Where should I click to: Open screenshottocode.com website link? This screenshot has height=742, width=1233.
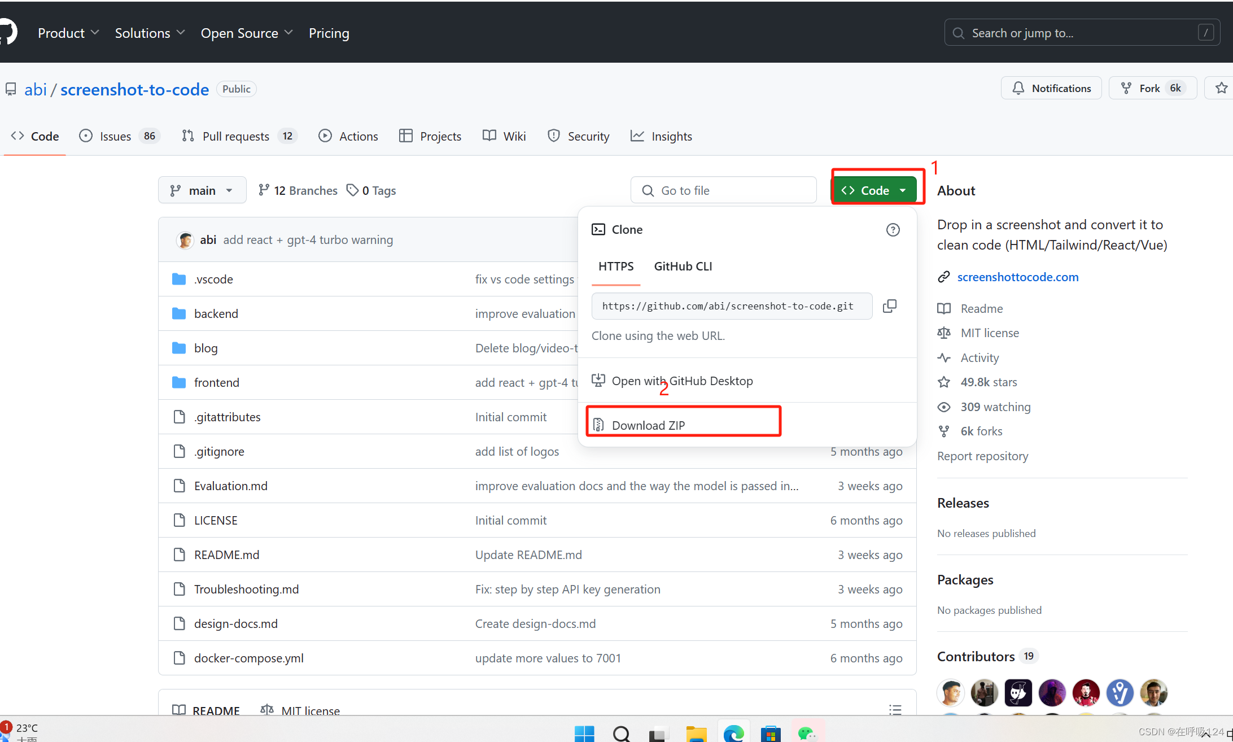[x=1017, y=277]
